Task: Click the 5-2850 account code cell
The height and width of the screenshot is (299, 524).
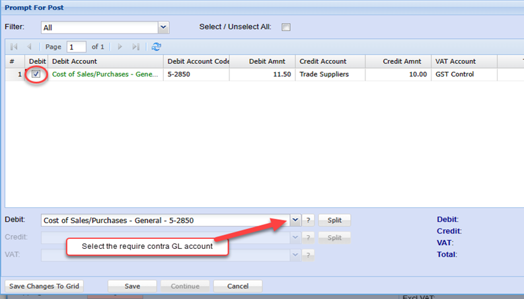Action: pyautogui.click(x=196, y=74)
